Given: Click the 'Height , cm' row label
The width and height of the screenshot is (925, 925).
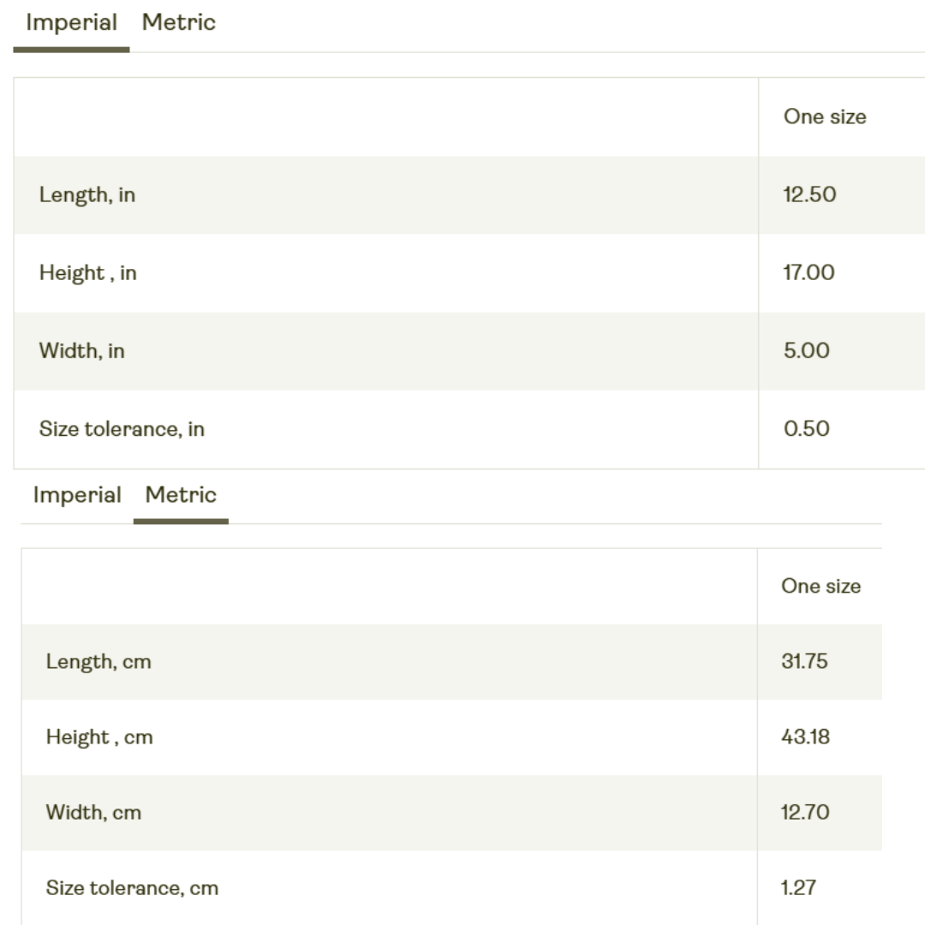Looking at the screenshot, I should coord(99,737).
